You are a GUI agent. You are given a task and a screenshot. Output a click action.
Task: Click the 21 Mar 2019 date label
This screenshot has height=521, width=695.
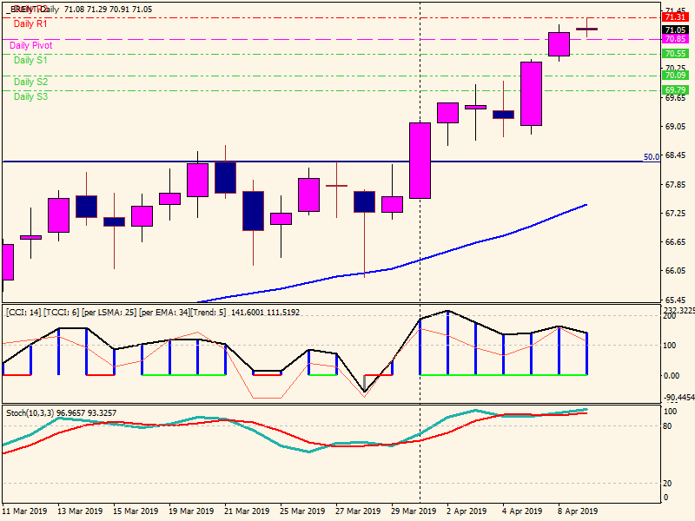point(245,511)
